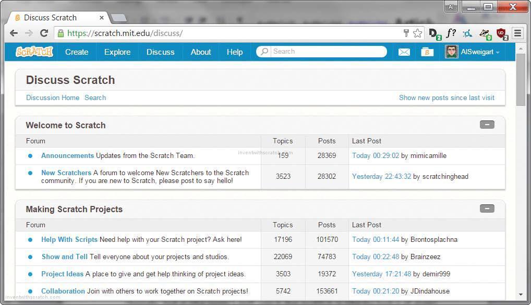The image size is (531, 305).
Task: Open the Help With Scripts forum
Action: [x=69, y=239]
